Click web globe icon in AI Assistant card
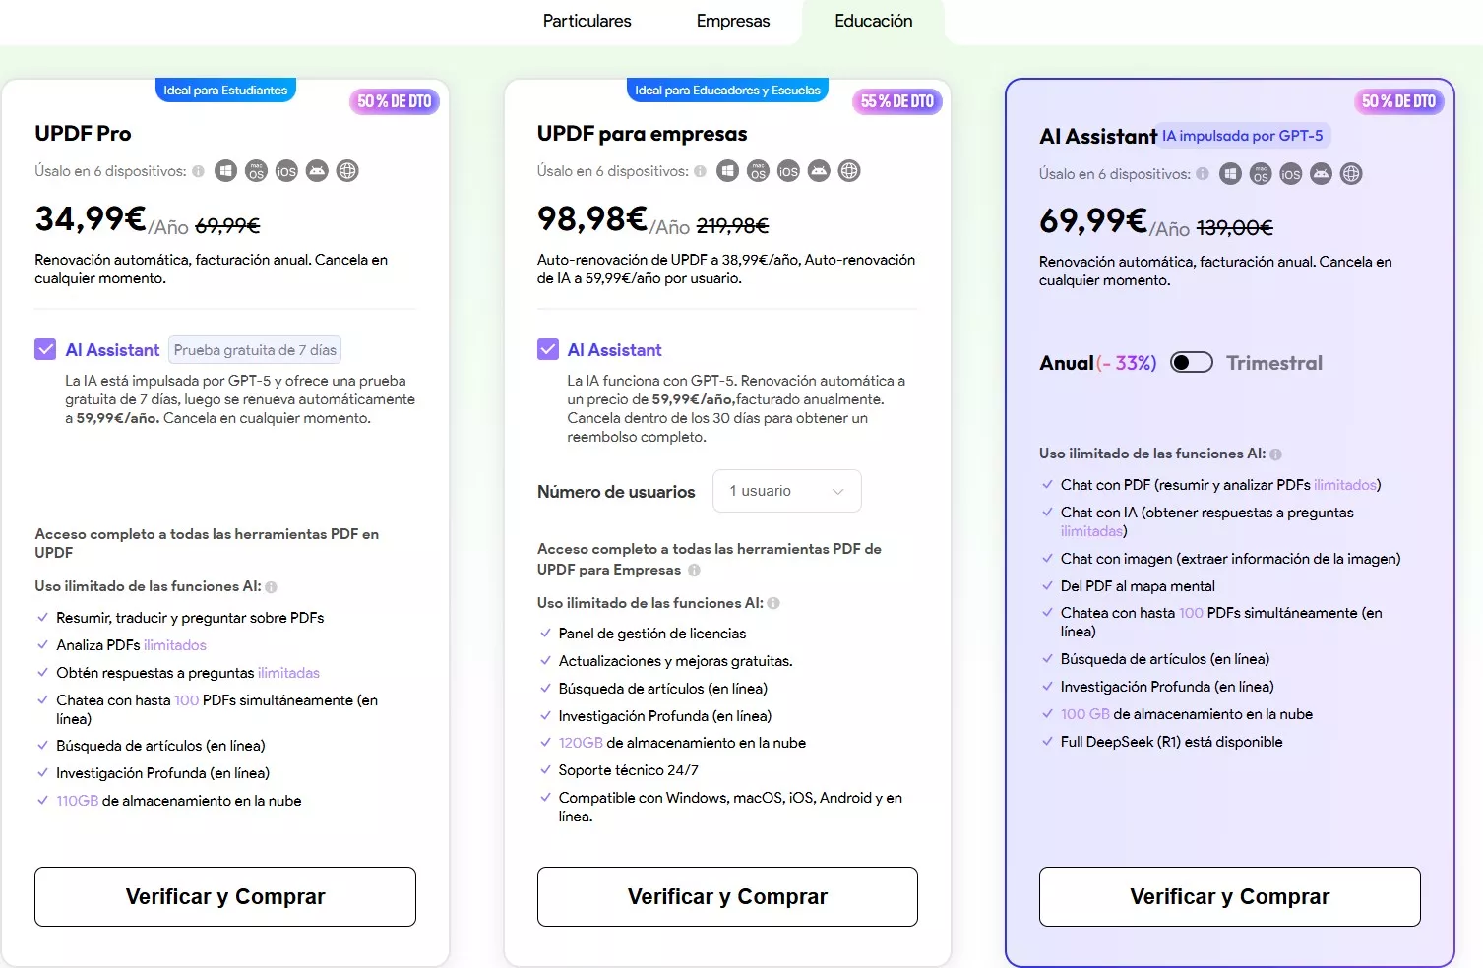 coord(1351,174)
